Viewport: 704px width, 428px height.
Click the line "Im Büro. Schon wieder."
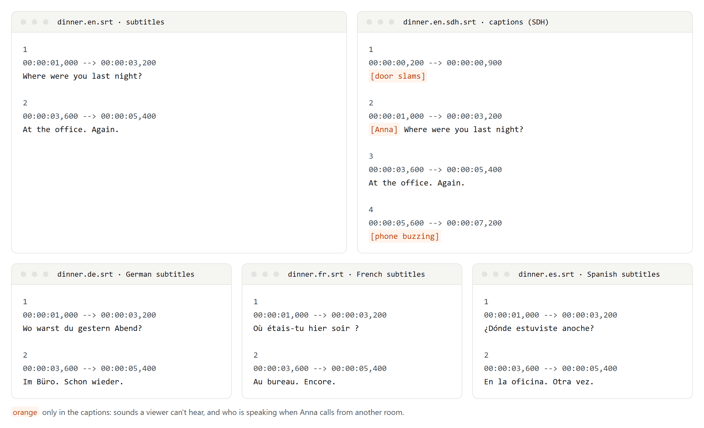pyautogui.click(x=73, y=382)
